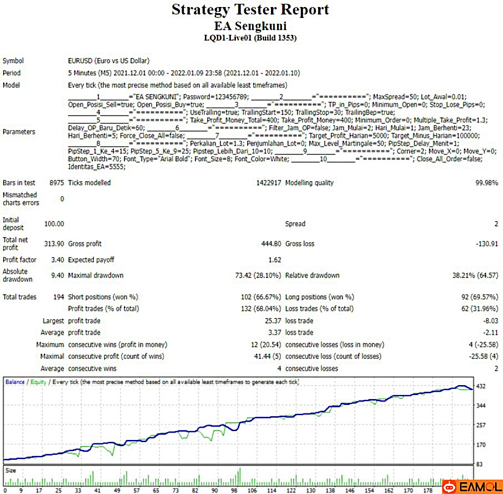Click the "consecutive profit (count of wins)" label
This screenshot has height=494, width=503.
pos(116,356)
